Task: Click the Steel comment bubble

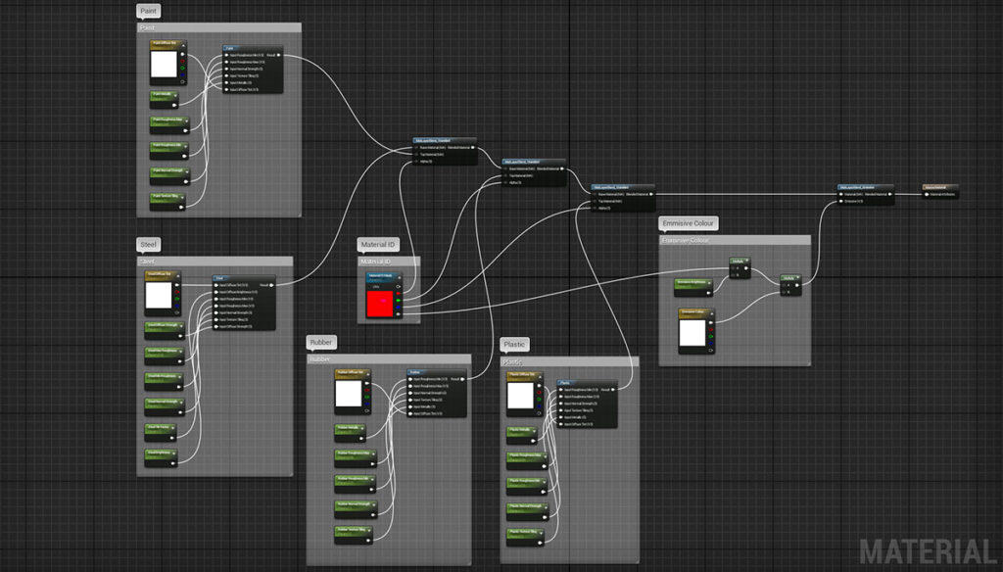Action: tap(149, 245)
